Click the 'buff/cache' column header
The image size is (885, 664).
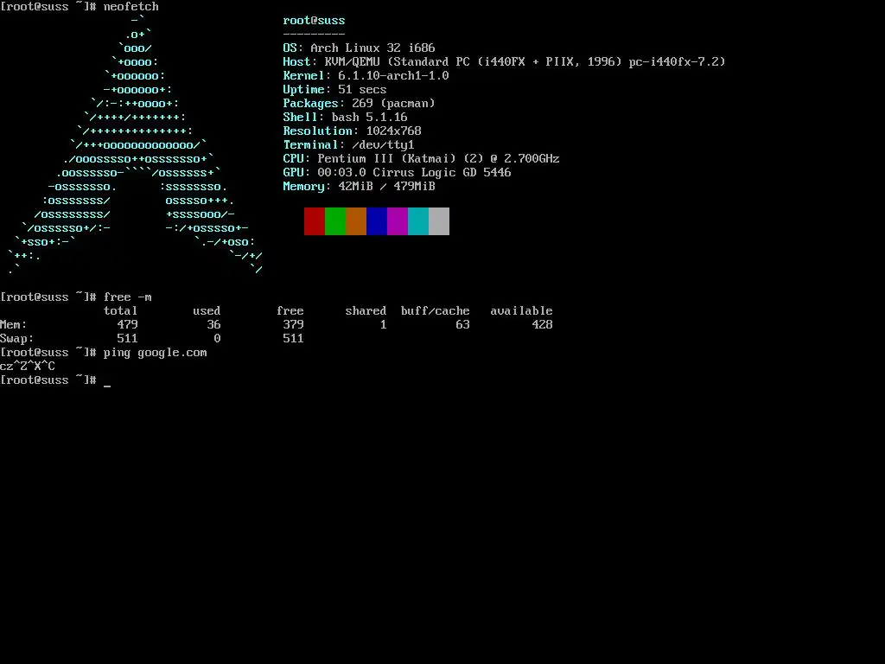436,310
